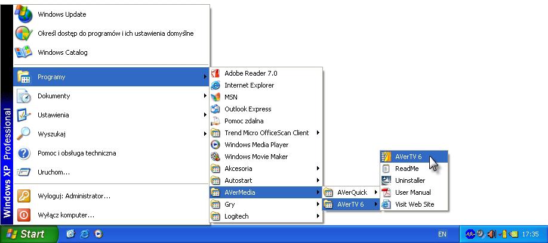
Task: Click the AVerQuick folder icon
Action: tap(328, 192)
